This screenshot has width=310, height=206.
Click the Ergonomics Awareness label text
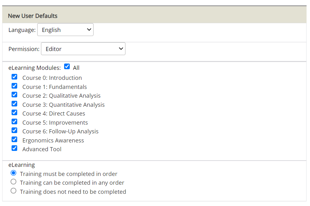(x=53, y=141)
